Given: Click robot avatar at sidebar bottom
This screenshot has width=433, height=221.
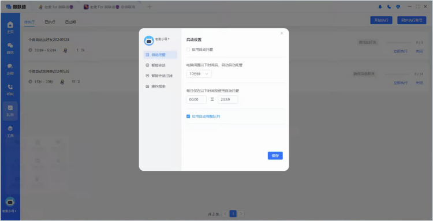Looking at the screenshot, I should [10, 202].
